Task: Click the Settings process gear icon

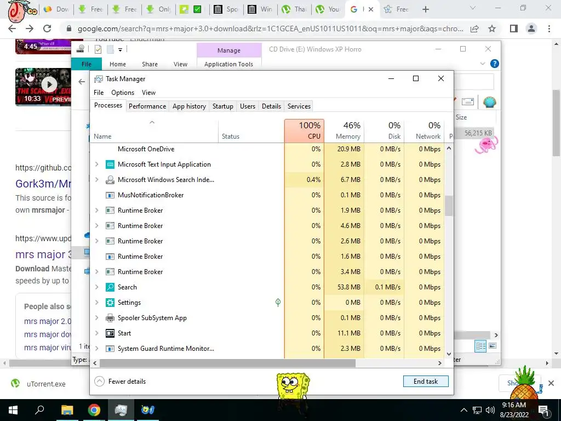Action: (x=110, y=303)
